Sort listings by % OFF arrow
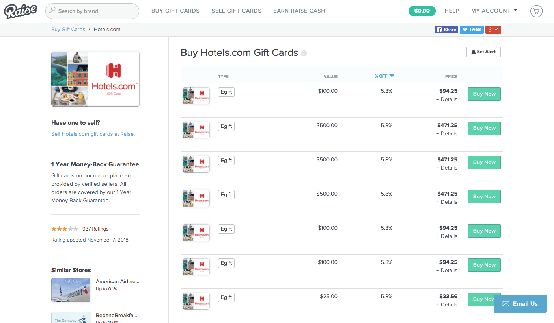This screenshot has width=554, height=323. [x=392, y=76]
